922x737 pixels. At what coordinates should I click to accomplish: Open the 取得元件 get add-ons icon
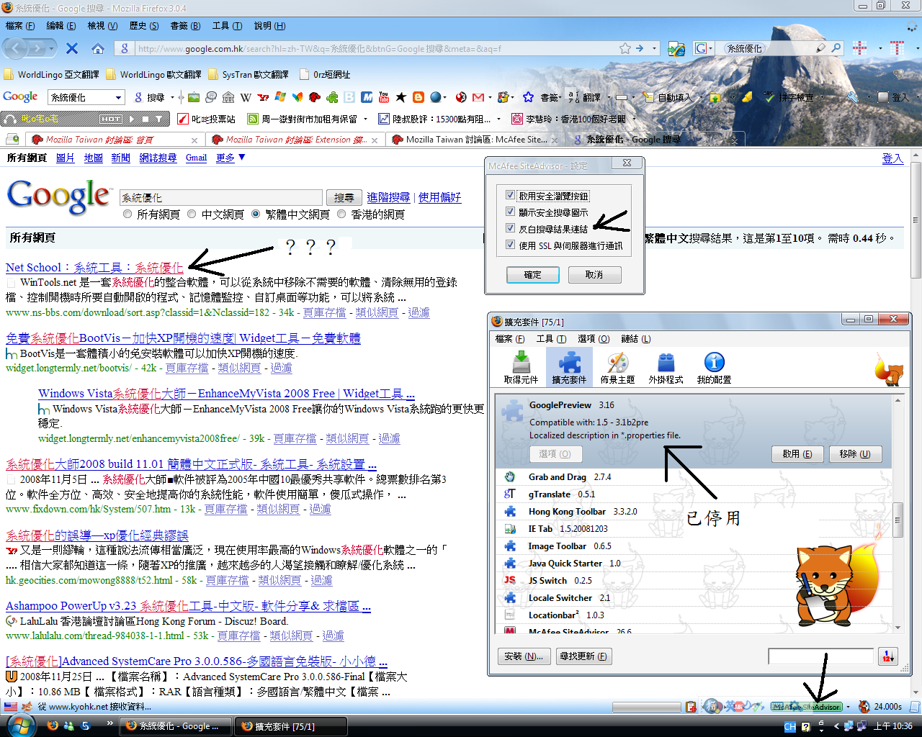[x=521, y=368]
